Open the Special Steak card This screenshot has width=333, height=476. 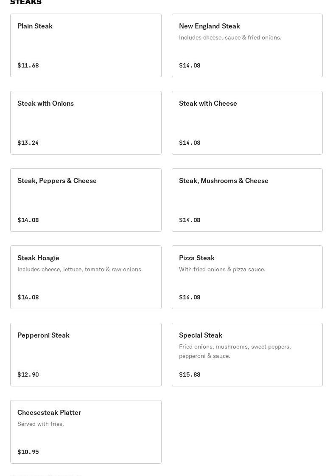pyautogui.click(x=247, y=355)
